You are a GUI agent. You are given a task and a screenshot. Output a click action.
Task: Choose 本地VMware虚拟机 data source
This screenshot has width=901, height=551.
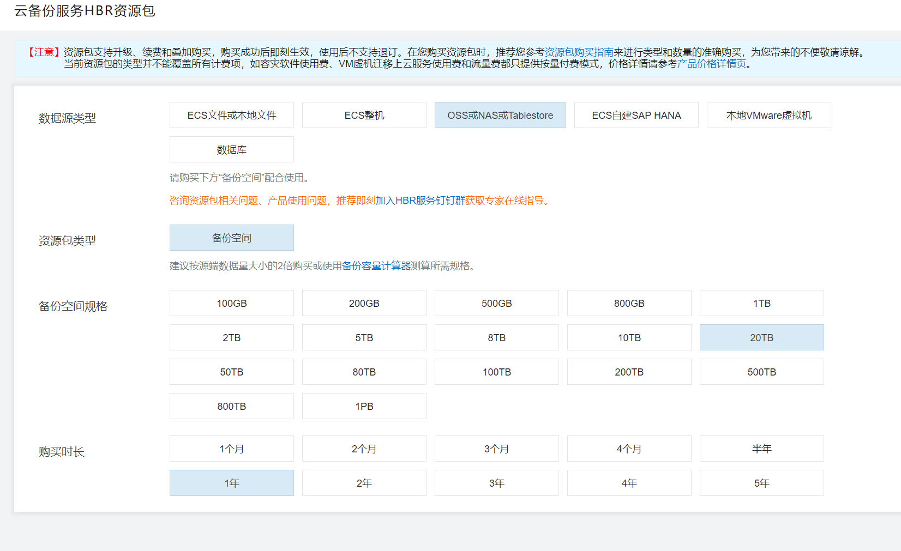click(769, 115)
